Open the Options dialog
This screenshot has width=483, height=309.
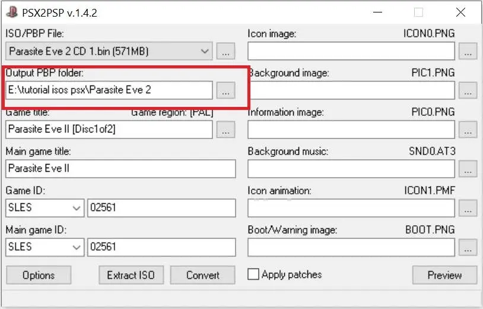point(39,275)
